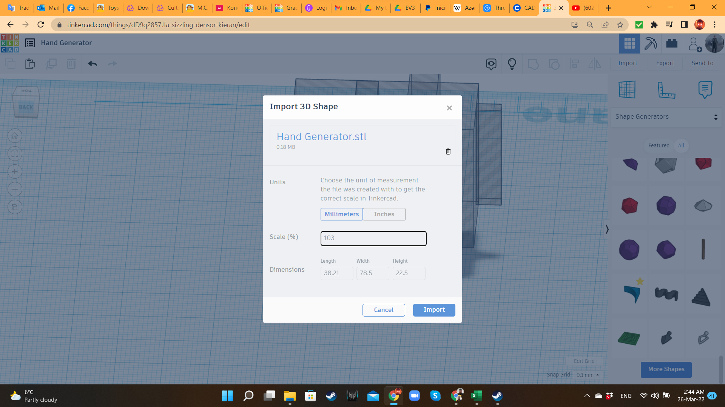Open the Snap Grid 0.1 mm dropdown

pos(588,375)
